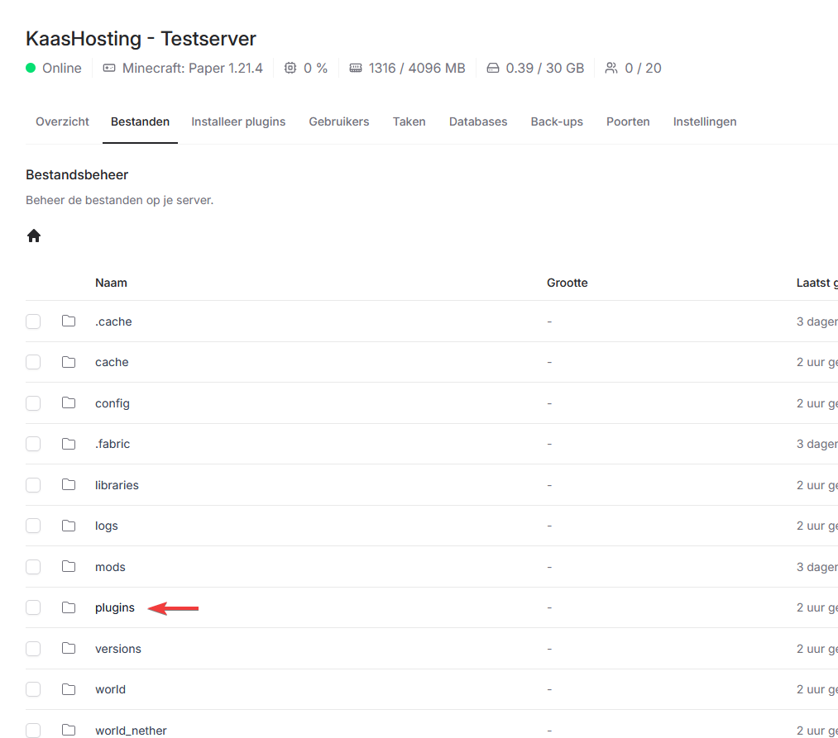Click the disk storage icon
This screenshot has height=738, width=838.
(x=493, y=69)
